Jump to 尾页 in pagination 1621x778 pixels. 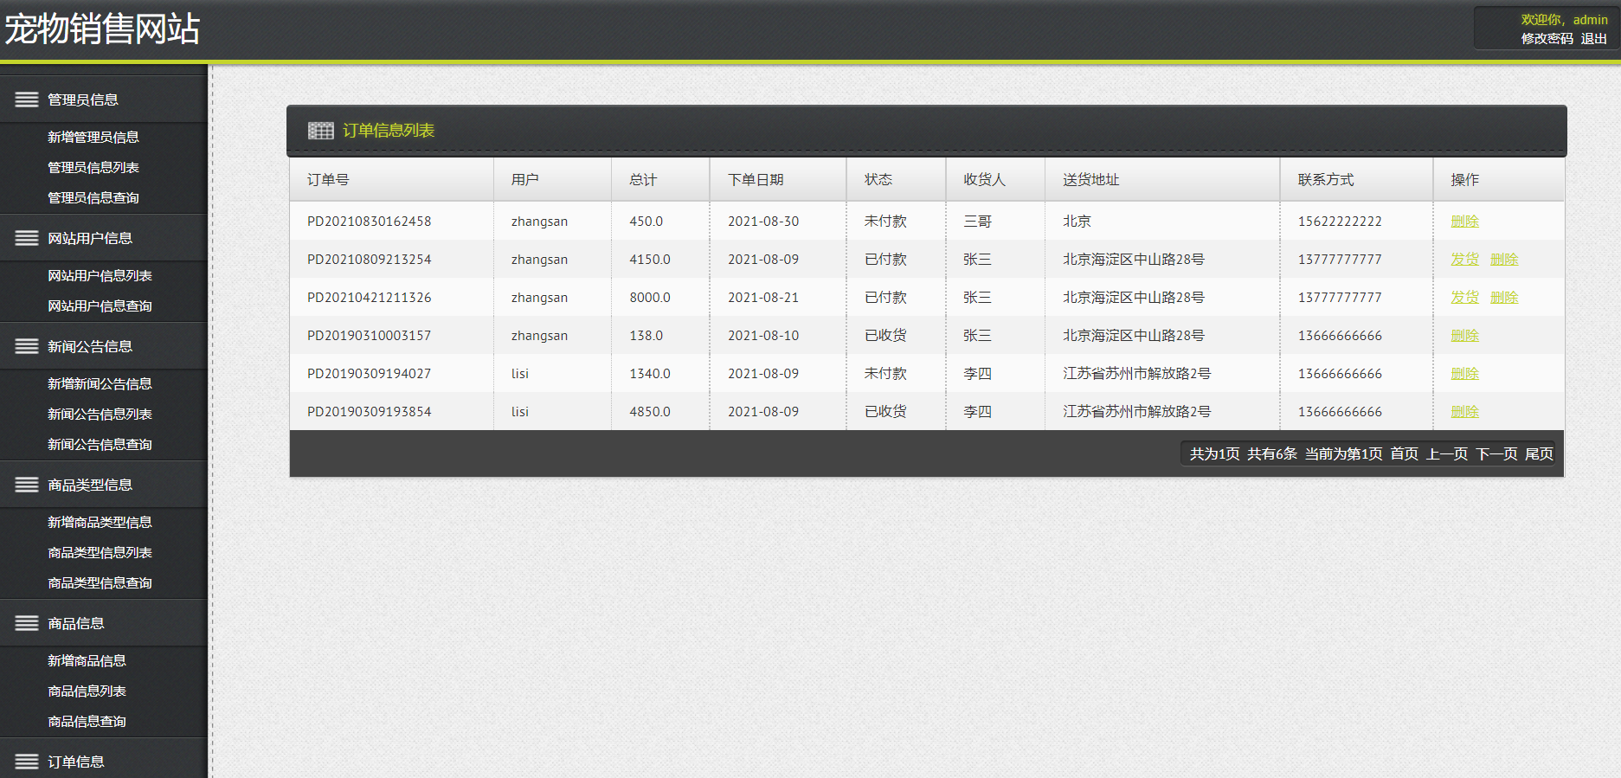coord(1539,453)
